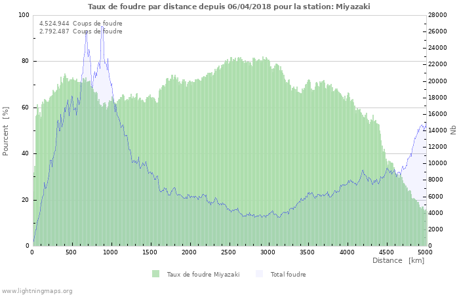This screenshot has height=295, width=459.
Task: Click the 'Nb' right axis label
Action: [x=453, y=130]
